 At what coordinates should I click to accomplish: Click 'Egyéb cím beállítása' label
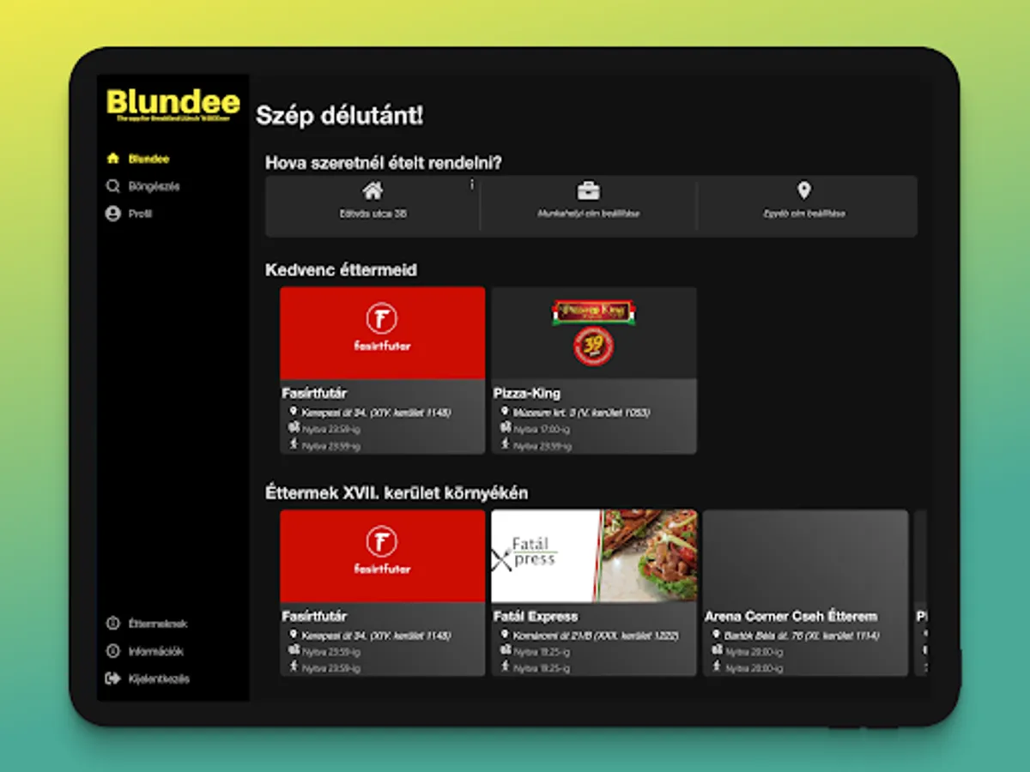click(x=803, y=214)
